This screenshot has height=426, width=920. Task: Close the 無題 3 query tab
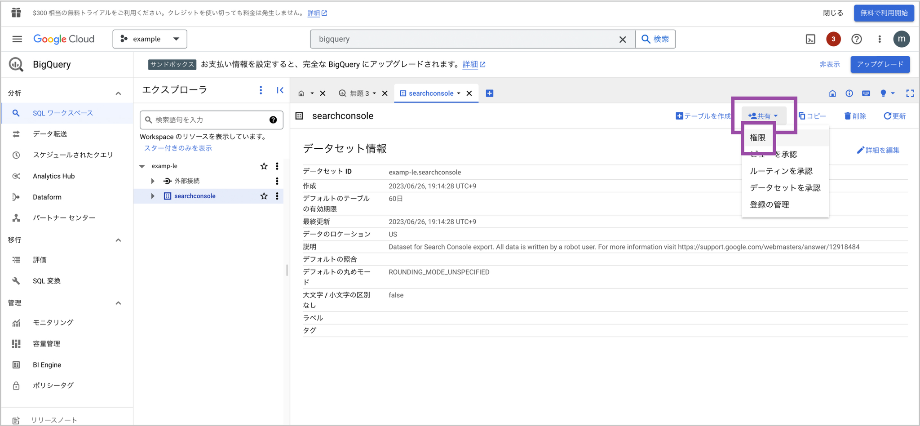click(x=385, y=93)
